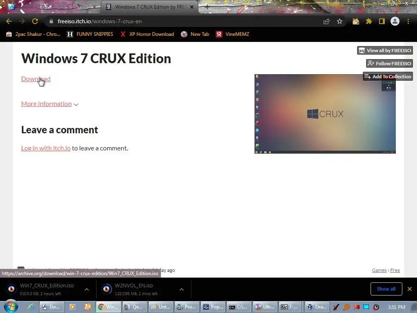This screenshot has height=313, width=417.
Task: Open the CRUX desktop screenshot thumbnail
Action: click(325, 114)
